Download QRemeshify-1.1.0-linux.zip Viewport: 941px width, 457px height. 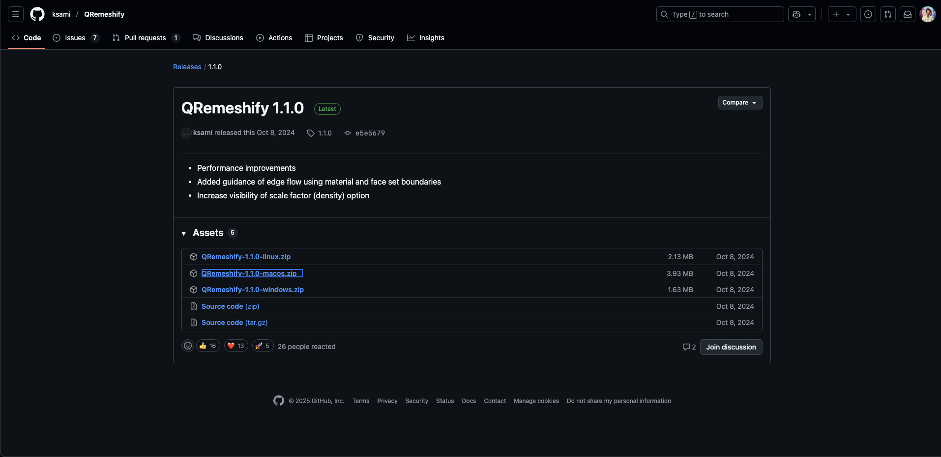[x=246, y=257]
